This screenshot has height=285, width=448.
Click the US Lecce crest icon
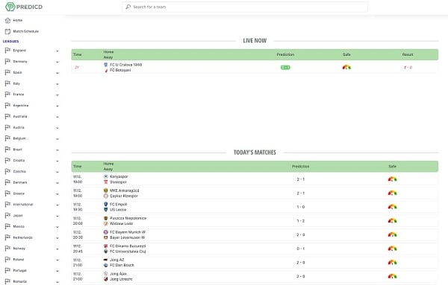106,210
